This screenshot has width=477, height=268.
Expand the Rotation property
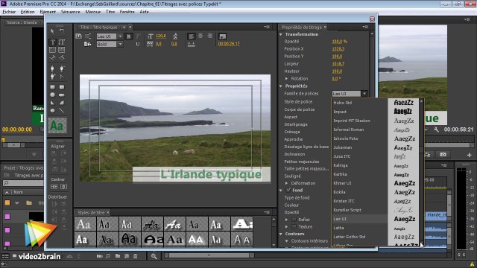tap(286, 79)
